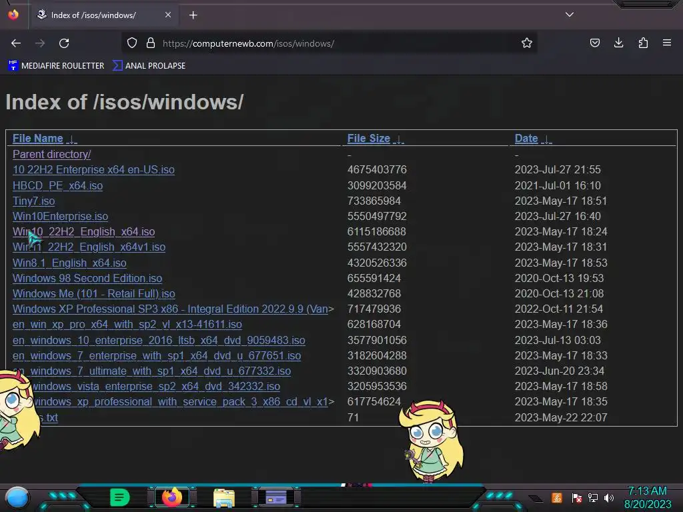683x512 pixels.
Task: Click the orange tray icon
Action: click(557, 497)
